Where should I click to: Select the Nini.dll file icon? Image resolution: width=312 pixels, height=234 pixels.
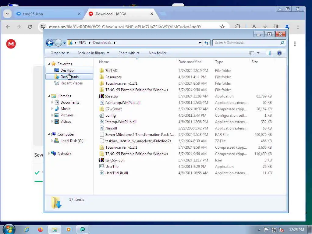102,128
